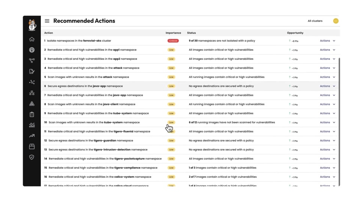Open the shield check icon in sidebar
360x202 pixels.
click(x=31, y=157)
